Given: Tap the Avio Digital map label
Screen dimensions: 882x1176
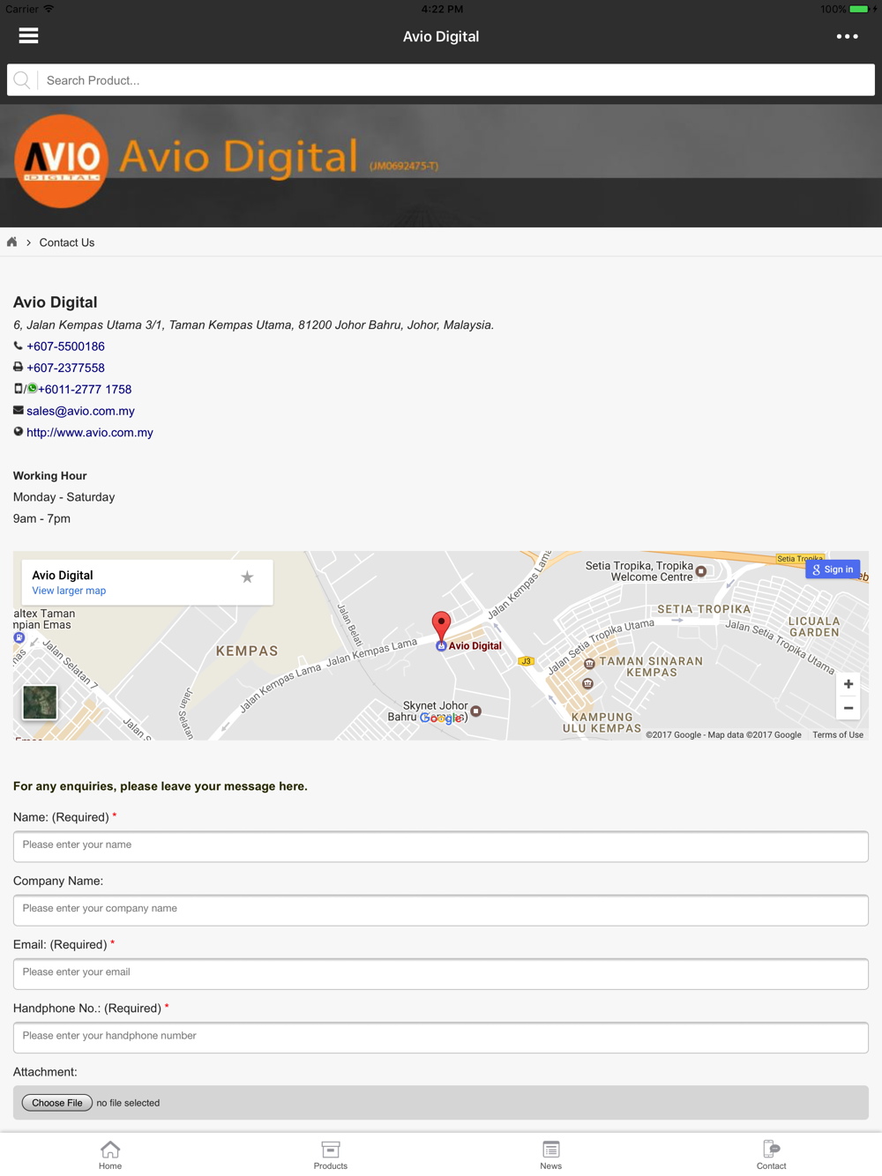Looking at the screenshot, I should click(475, 645).
